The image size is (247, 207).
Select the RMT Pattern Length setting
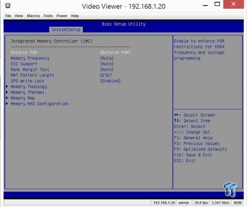[x=32, y=75]
